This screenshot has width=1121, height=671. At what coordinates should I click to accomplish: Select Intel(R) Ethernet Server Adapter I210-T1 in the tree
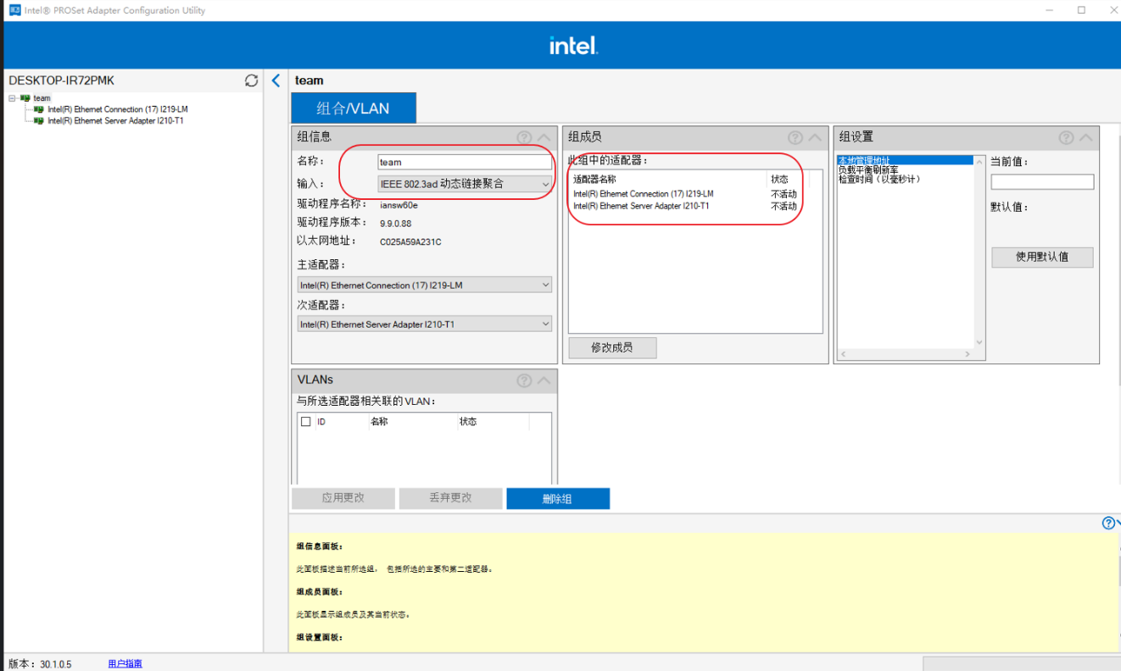tap(116, 120)
